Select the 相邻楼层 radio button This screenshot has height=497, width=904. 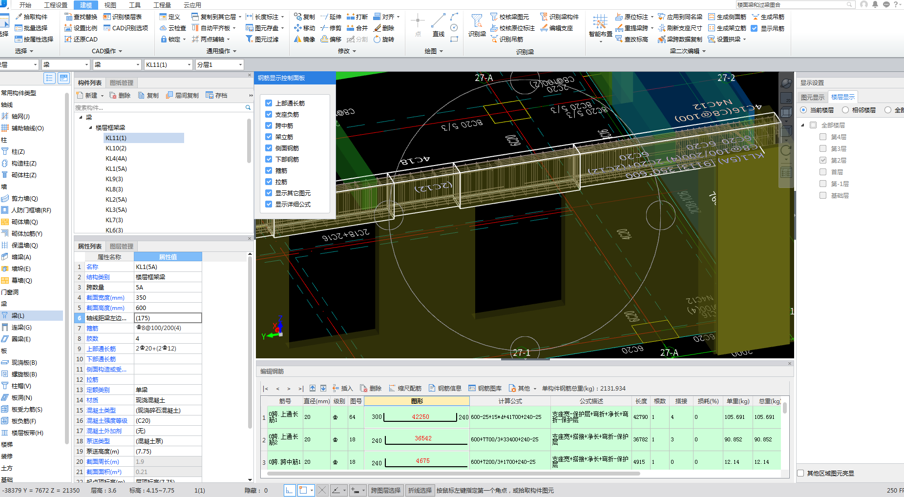[845, 110]
